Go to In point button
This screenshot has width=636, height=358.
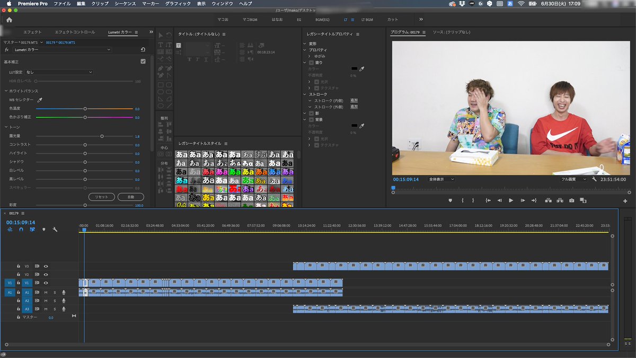tap(488, 200)
